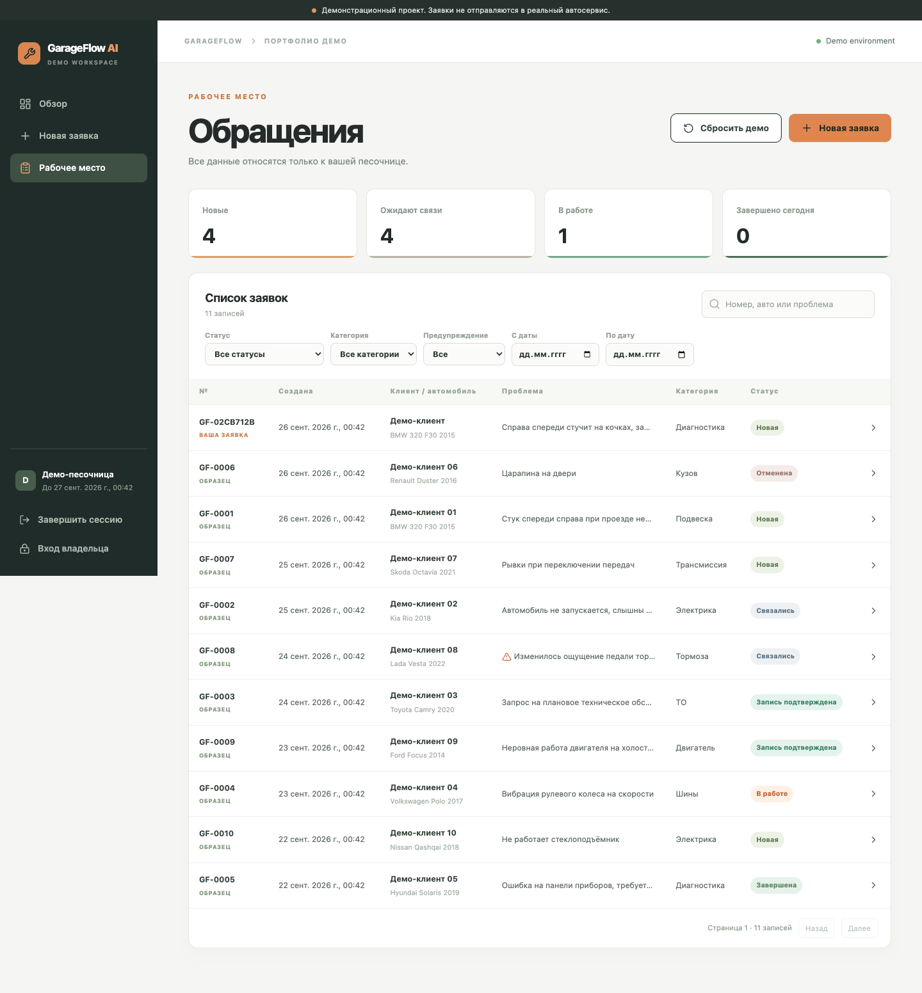
Task: Click the С даты date field
Action: (x=555, y=354)
